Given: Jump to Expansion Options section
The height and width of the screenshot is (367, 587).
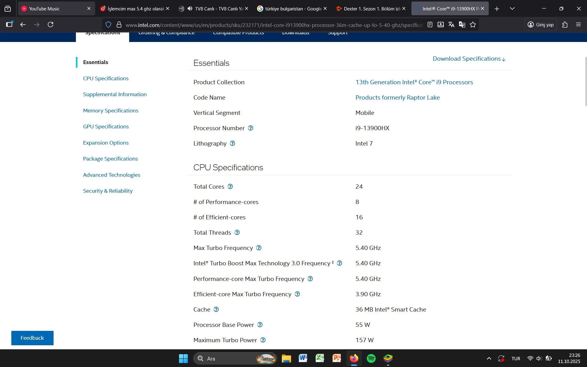Looking at the screenshot, I should [106, 143].
